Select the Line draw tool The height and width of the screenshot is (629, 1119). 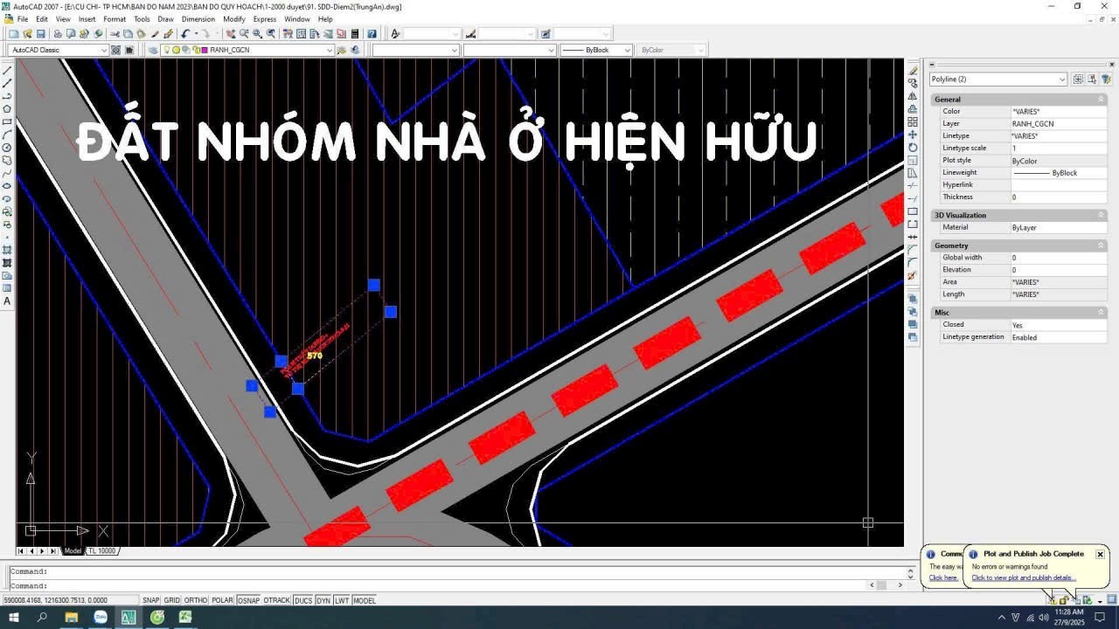(x=8, y=70)
